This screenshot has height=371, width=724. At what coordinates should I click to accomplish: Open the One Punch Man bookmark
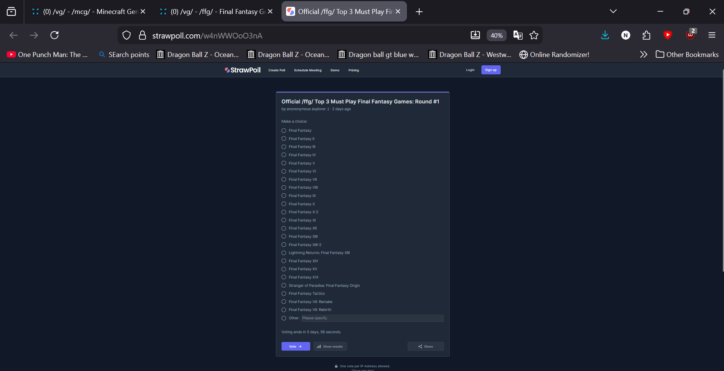point(48,55)
